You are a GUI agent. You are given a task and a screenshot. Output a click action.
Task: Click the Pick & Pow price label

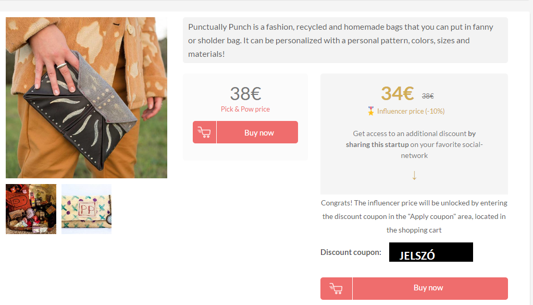245,109
